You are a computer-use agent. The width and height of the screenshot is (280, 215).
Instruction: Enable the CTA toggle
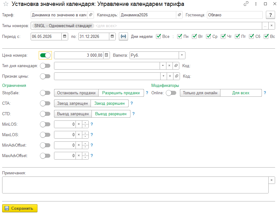click(x=45, y=103)
